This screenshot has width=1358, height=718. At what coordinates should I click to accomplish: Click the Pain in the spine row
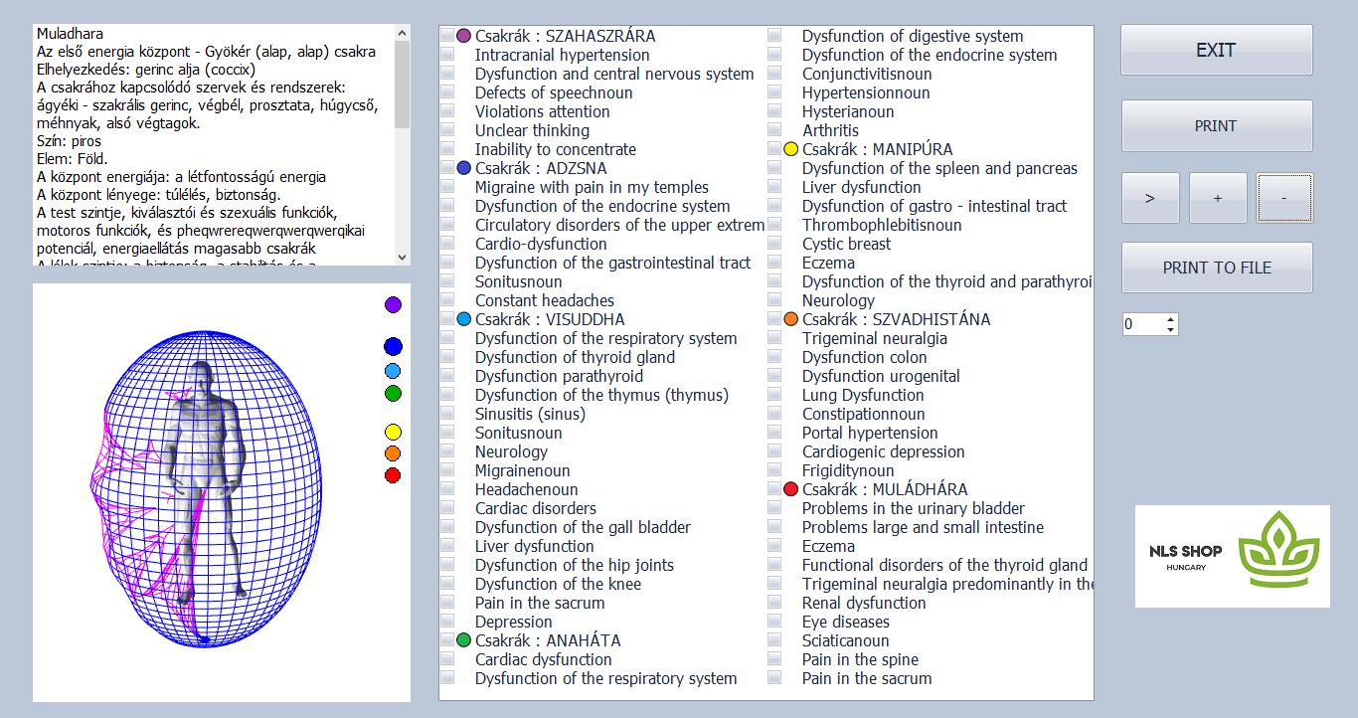point(860,659)
